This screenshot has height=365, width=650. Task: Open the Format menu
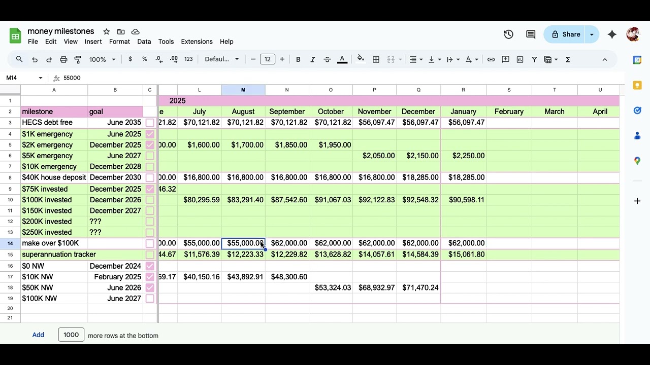[x=119, y=42]
